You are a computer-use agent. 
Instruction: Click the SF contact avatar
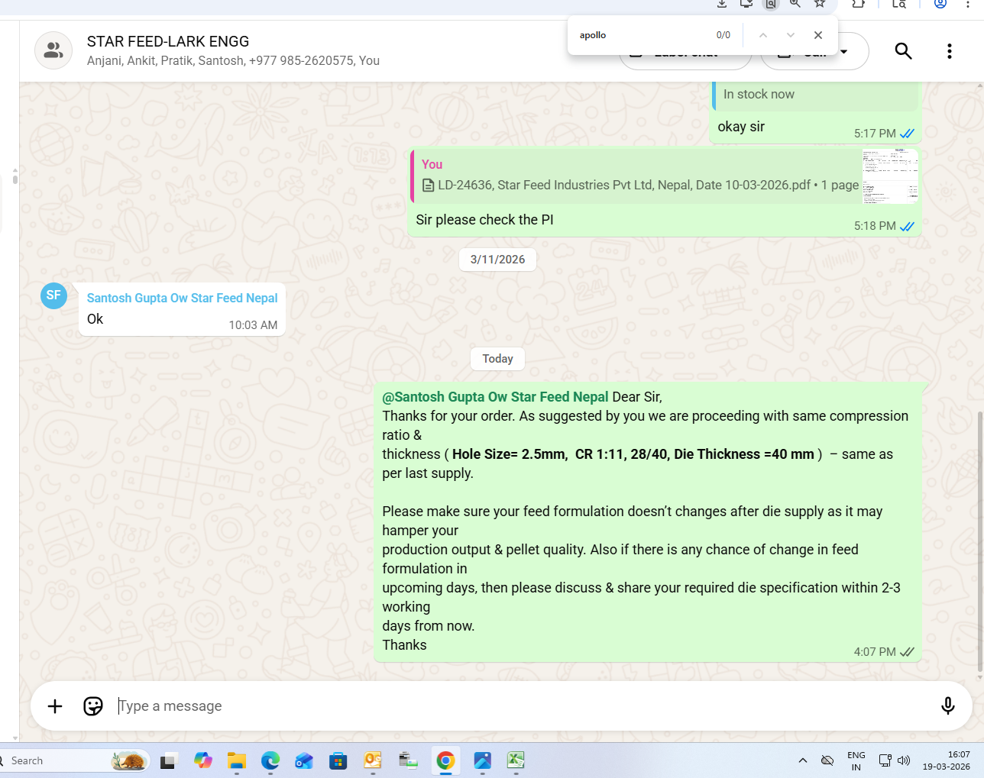tap(53, 296)
